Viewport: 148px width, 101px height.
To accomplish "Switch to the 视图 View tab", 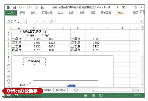I will pyautogui.click(x=93, y=13).
